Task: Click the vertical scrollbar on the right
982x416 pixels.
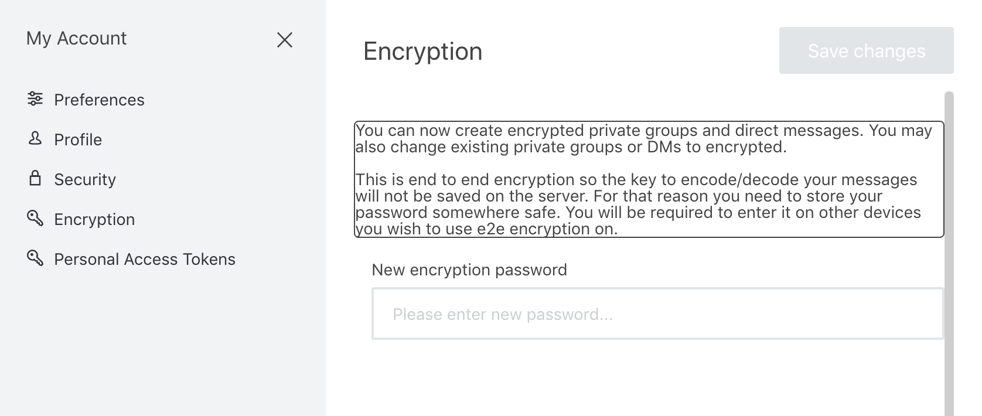Action: 949,252
